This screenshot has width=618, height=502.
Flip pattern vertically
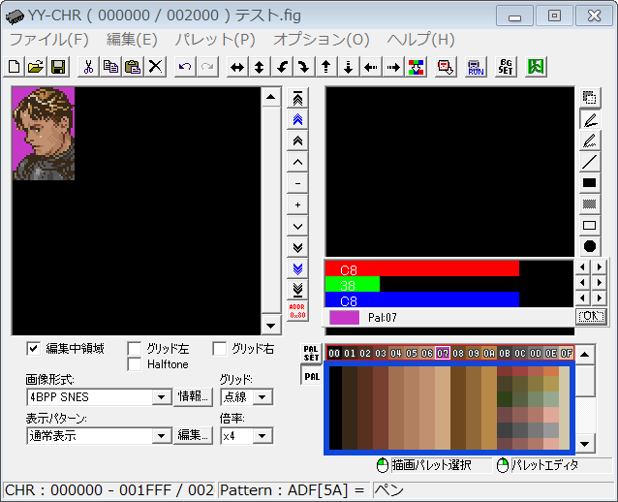click(x=260, y=67)
